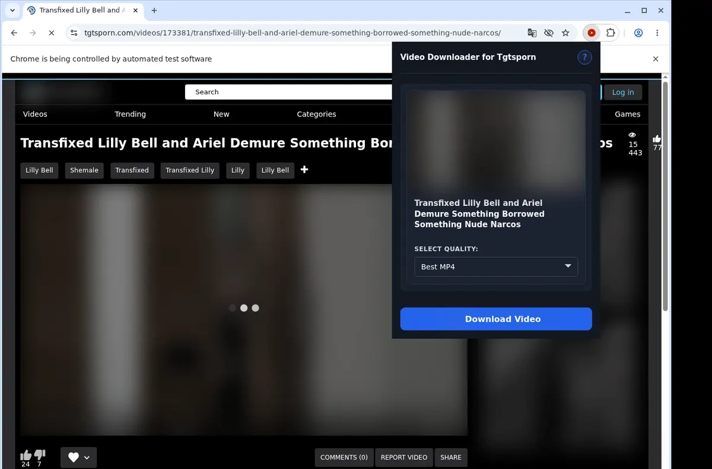Image resolution: width=712 pixels, height=469 pixels.
Task: Open the Videos menu item
Action: (35, 114)
